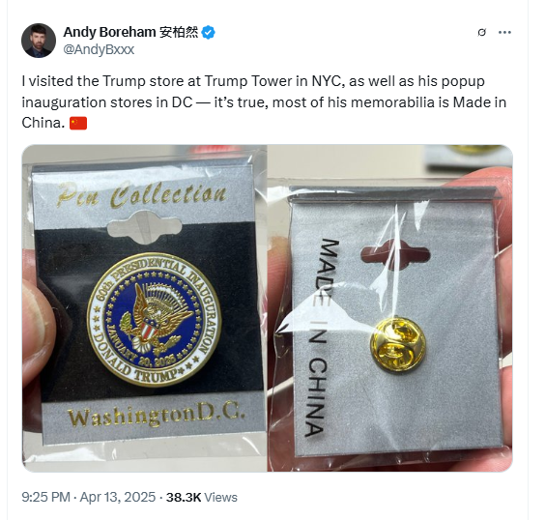Click the blue verified badge
This screenshot has width=545, height=520.
208,32
